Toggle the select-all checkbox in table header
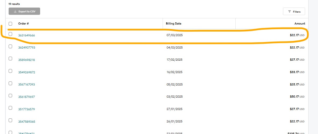This screenshot has height=134, width=318. 11,24
